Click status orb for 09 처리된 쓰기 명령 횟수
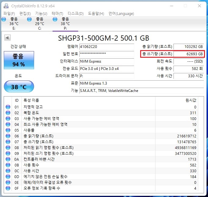The width and height of the screenshot is (208, 197). click(8, 154)
